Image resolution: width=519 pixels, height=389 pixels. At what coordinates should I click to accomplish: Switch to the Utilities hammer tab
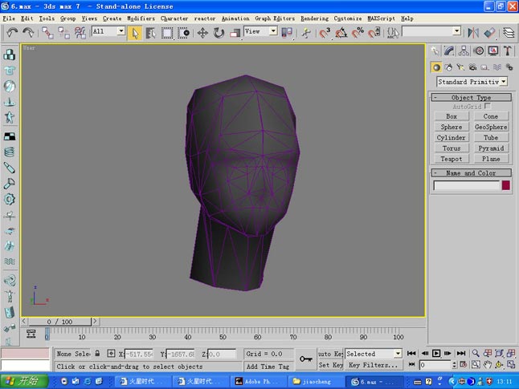pos(508,51)
